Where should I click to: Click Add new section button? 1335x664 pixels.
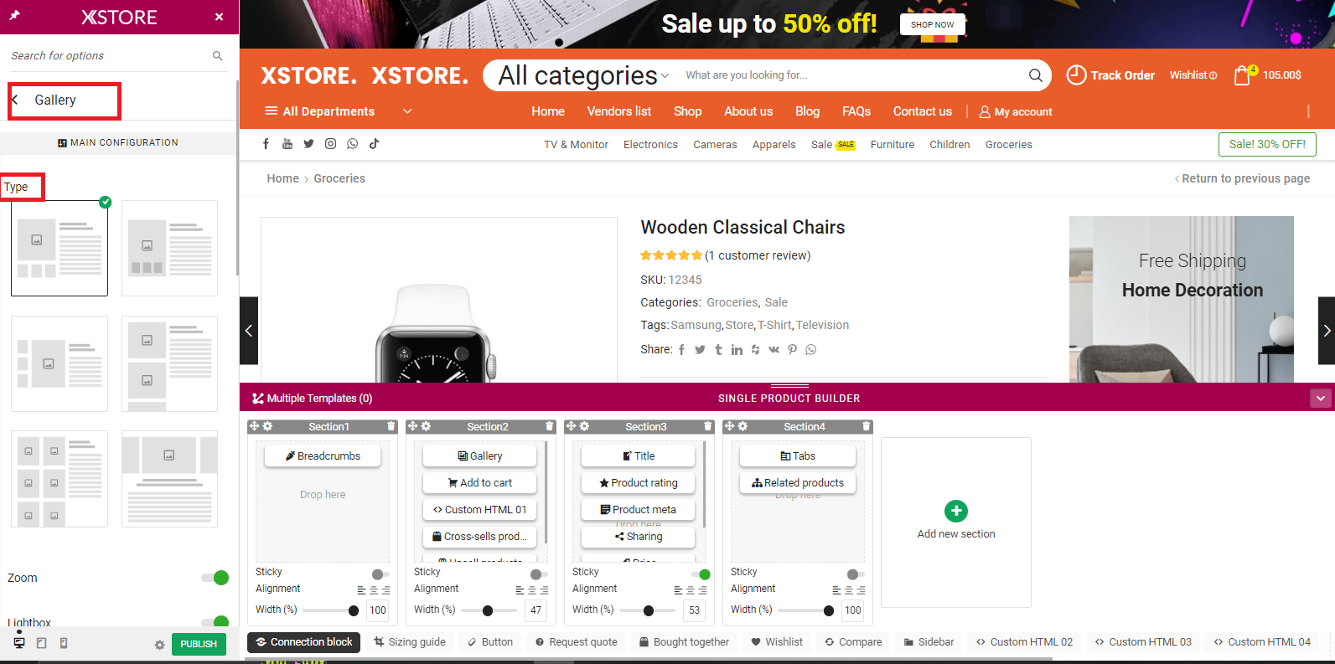tap(956, 520)
